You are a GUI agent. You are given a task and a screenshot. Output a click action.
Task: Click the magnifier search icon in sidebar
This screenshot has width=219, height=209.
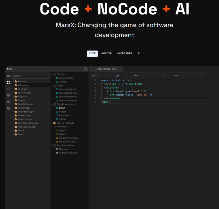point(8,89)
